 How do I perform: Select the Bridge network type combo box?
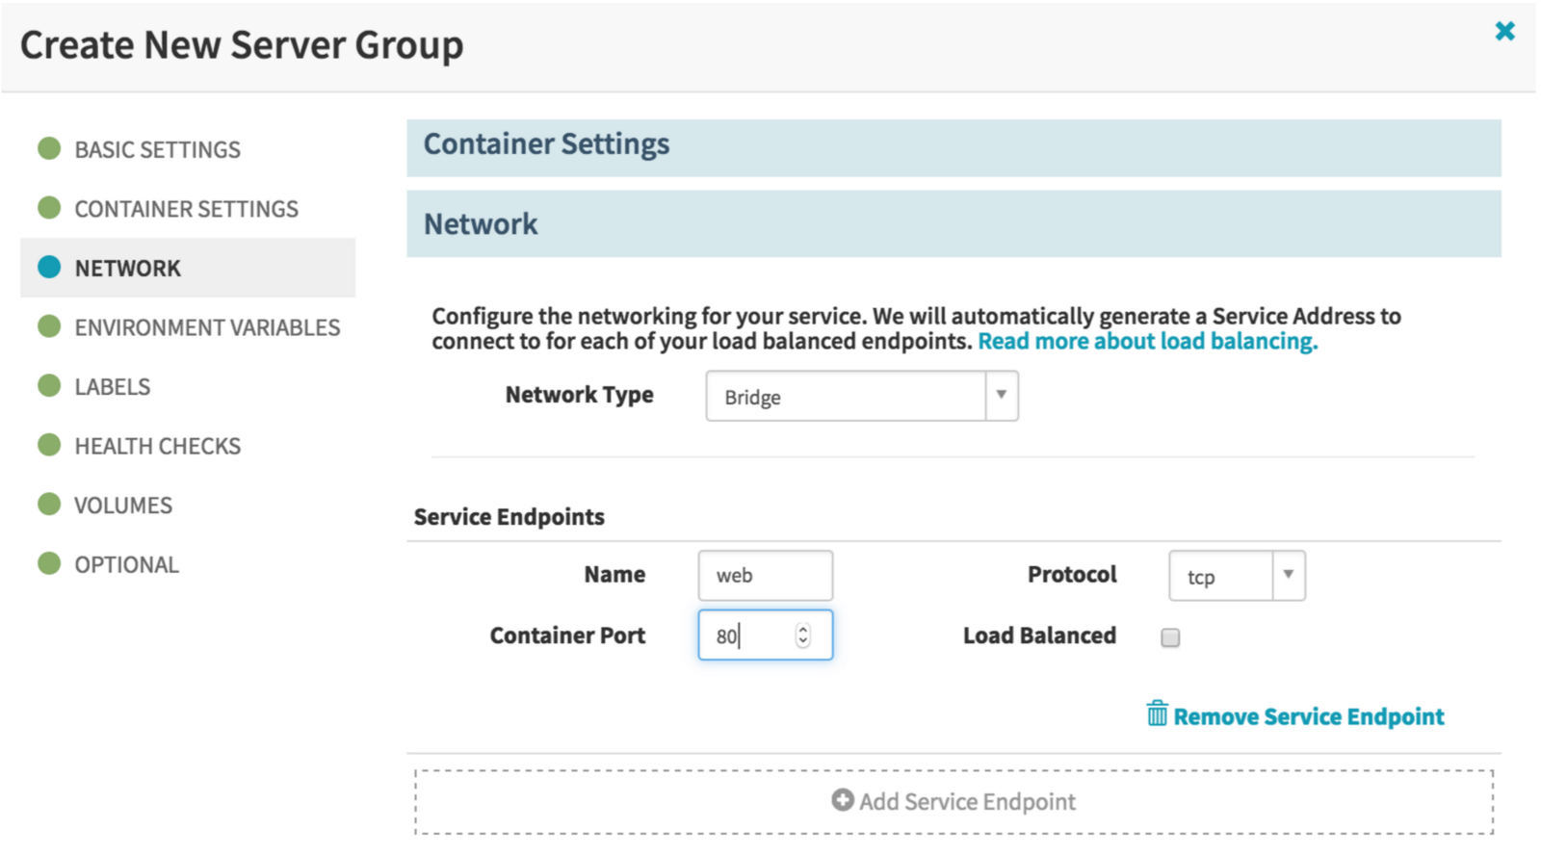click(x=862, y=396)
